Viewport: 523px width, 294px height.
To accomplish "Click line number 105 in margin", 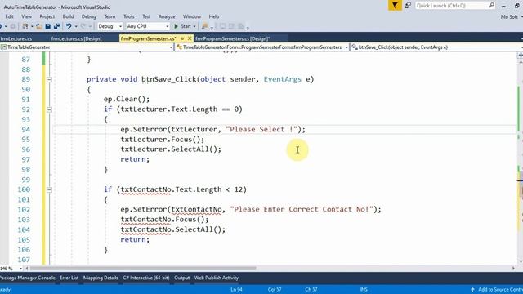I will (24, 239).
